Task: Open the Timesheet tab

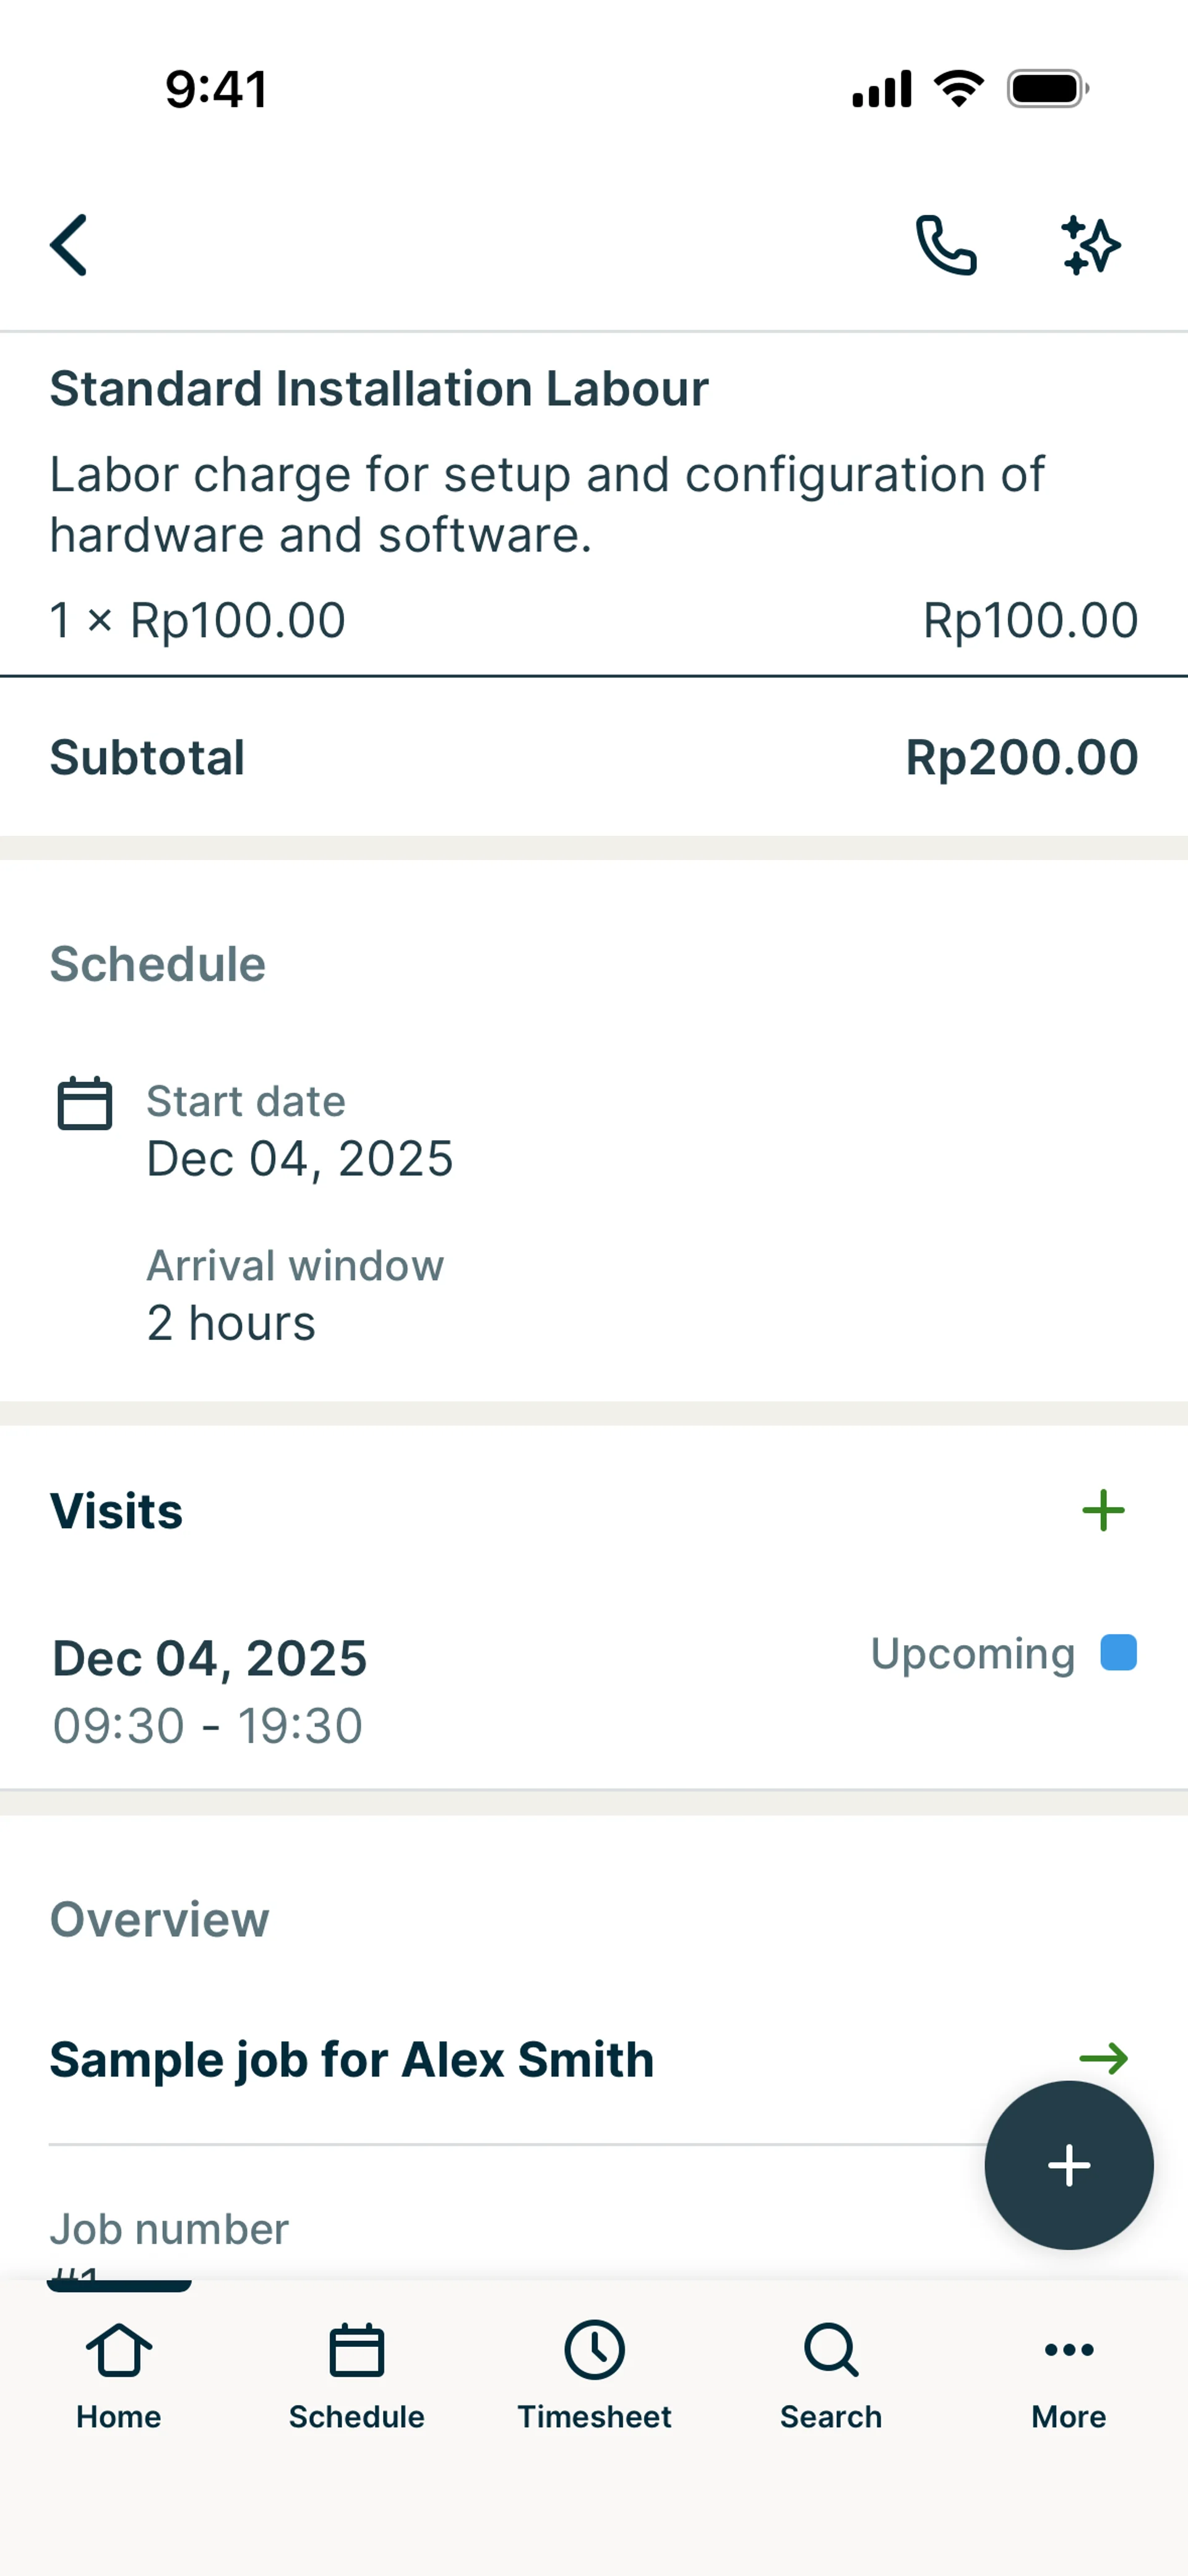Action: 594,2375
